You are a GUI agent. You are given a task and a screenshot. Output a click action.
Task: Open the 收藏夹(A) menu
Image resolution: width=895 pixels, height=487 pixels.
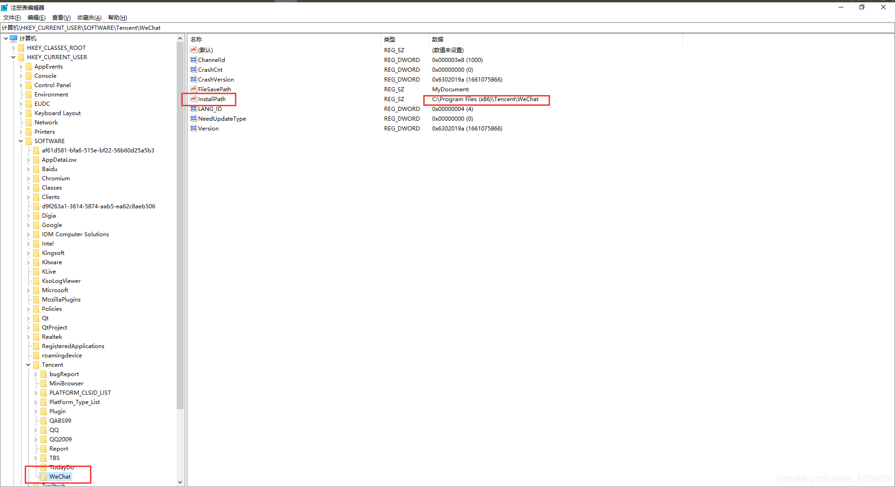(x=89, y=18)
